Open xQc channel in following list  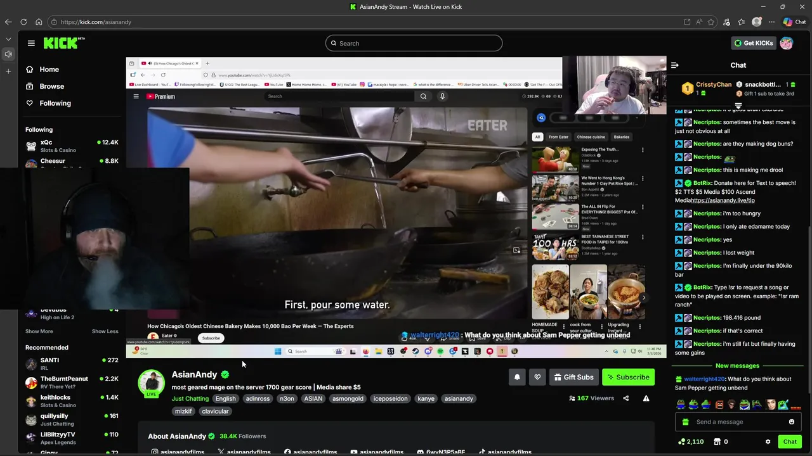[x=72, y=146]
